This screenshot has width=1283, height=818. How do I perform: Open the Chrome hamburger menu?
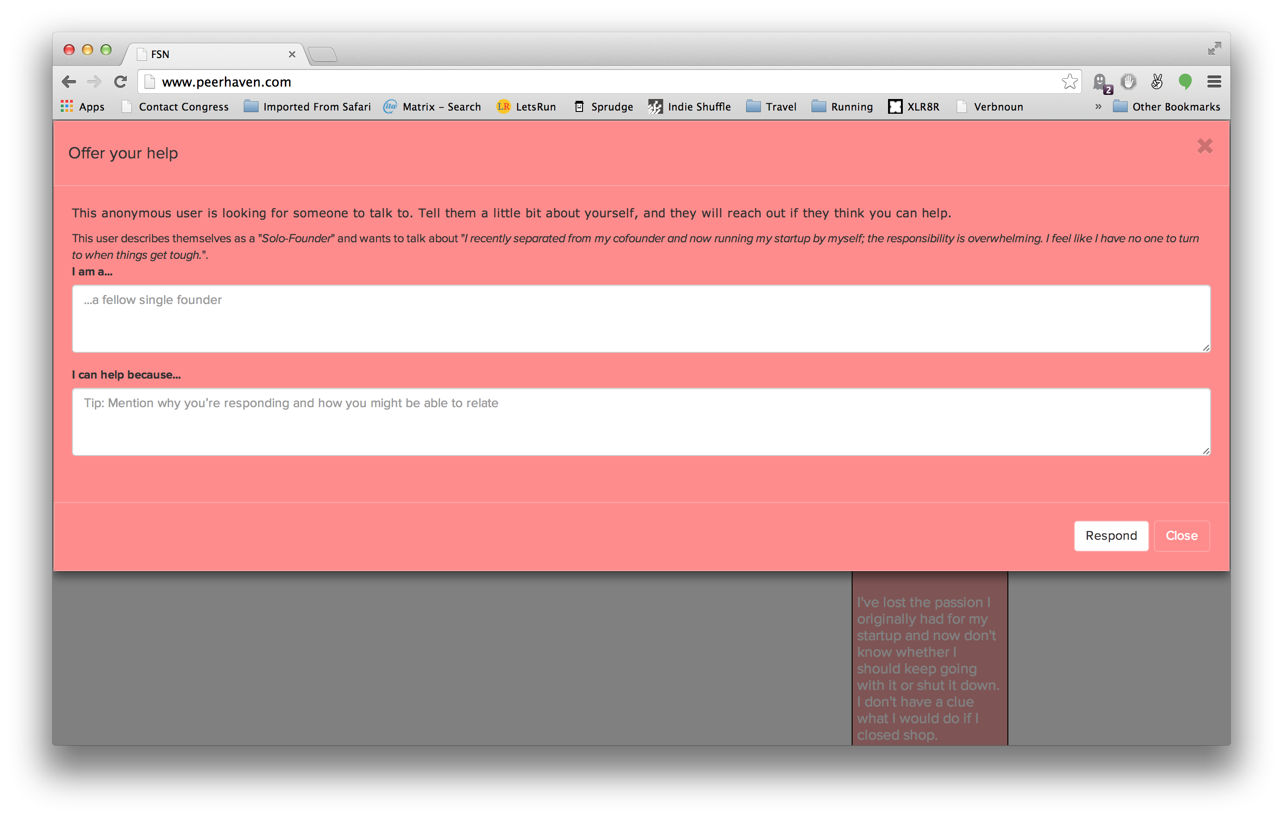click(x=1214, y=82)
